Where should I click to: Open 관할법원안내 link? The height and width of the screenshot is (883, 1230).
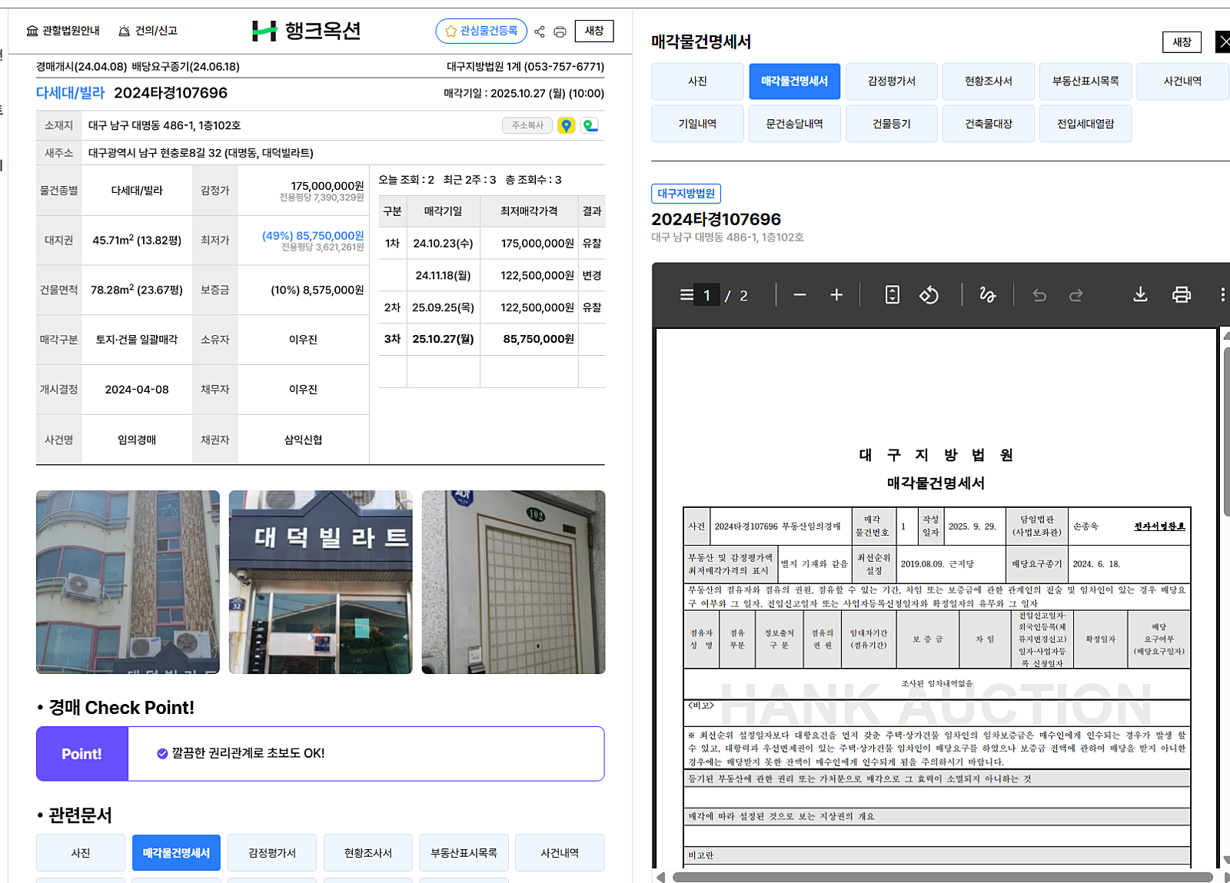[x=63, y=31]
